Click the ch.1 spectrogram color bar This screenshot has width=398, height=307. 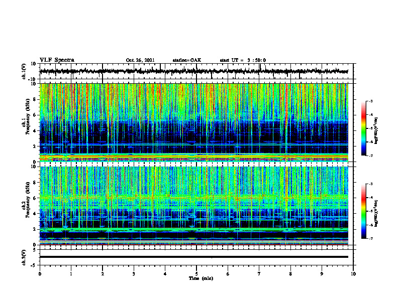(x=363, y=128)
